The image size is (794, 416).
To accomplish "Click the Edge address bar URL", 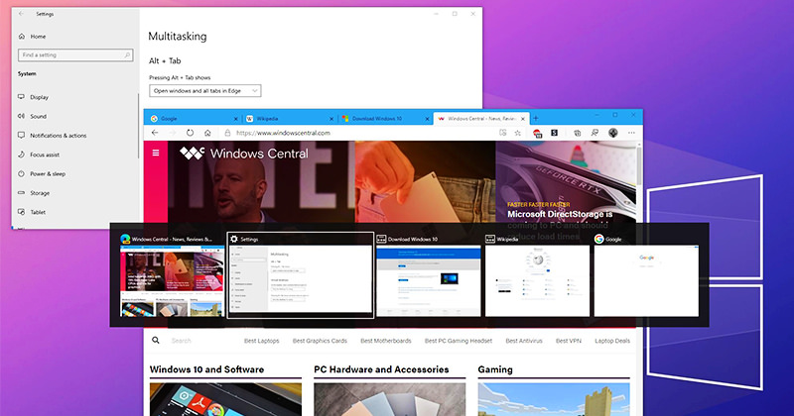I will [283, 133].
